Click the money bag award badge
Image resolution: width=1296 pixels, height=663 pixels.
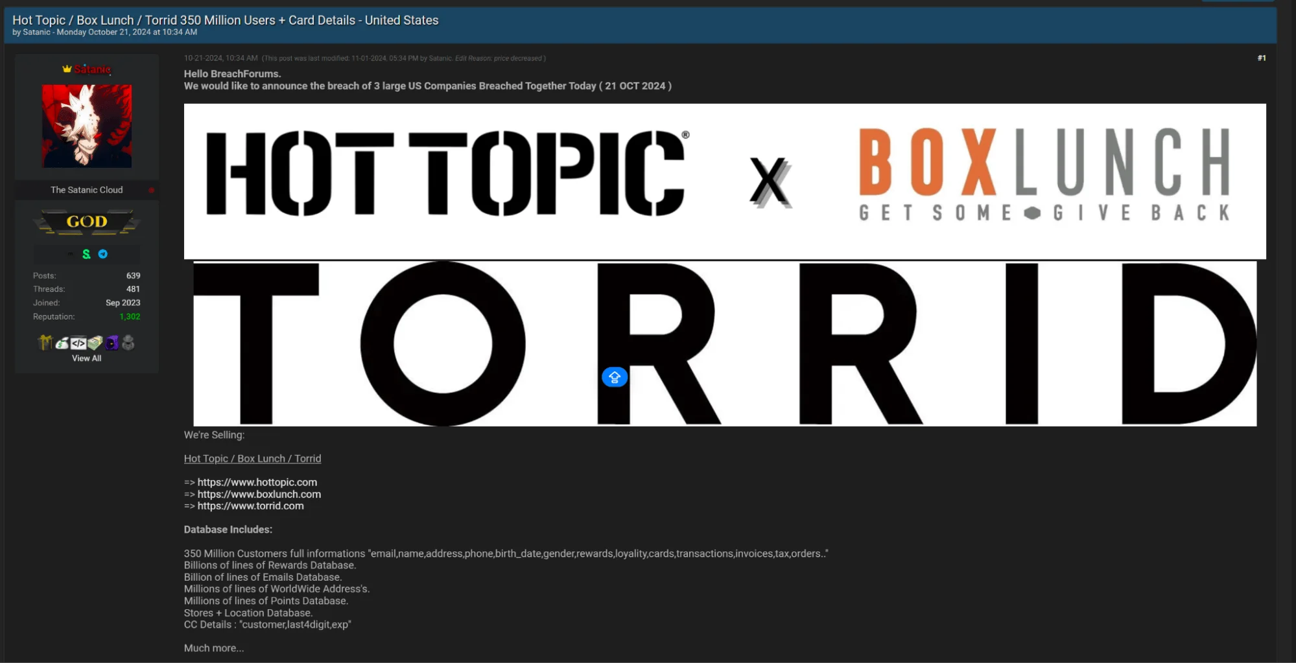pyautogui.click(x=62, y=343)
